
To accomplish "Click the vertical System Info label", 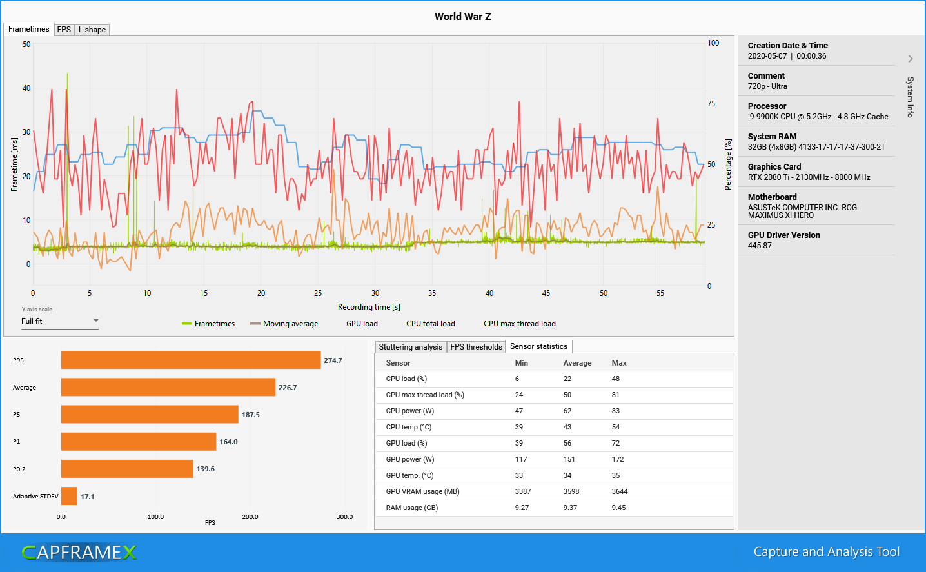I will pyautogui.click(x=910, y=97).
